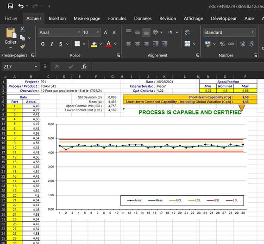
Task: Center cell text horizontally
Action: (138, 44)
